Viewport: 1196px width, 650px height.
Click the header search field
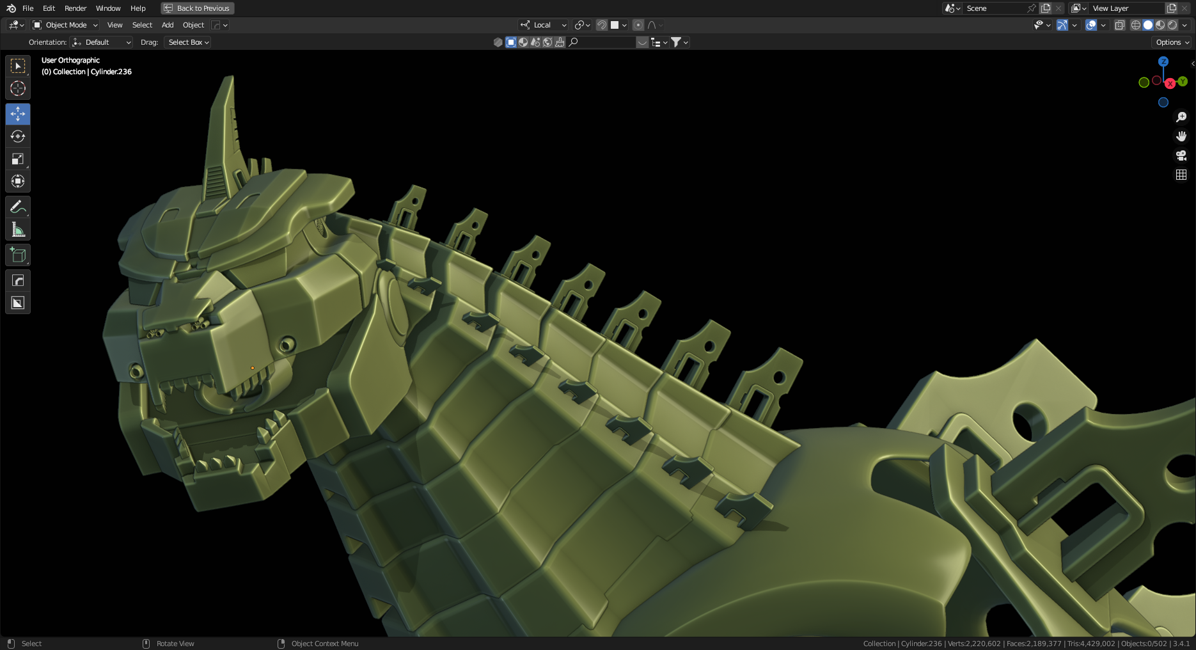pyautogui.click(x=602, y=42)
